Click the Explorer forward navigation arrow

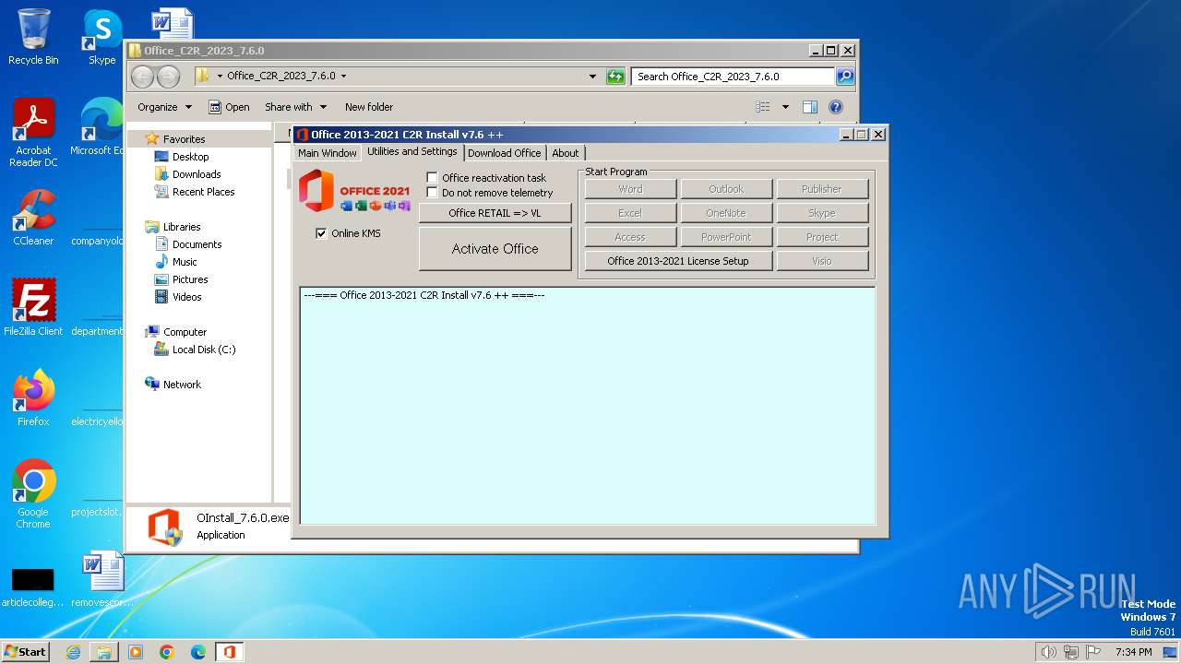[x=168, y=77]
